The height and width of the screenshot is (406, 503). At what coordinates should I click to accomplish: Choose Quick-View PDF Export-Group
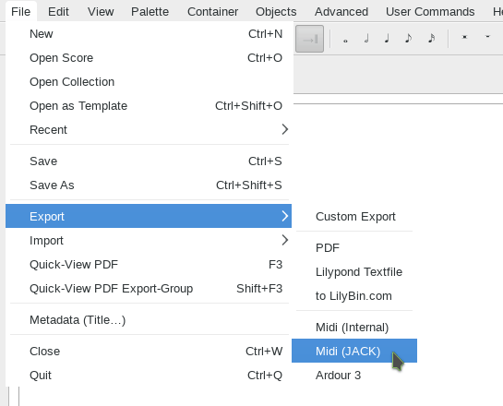point(149,288)
